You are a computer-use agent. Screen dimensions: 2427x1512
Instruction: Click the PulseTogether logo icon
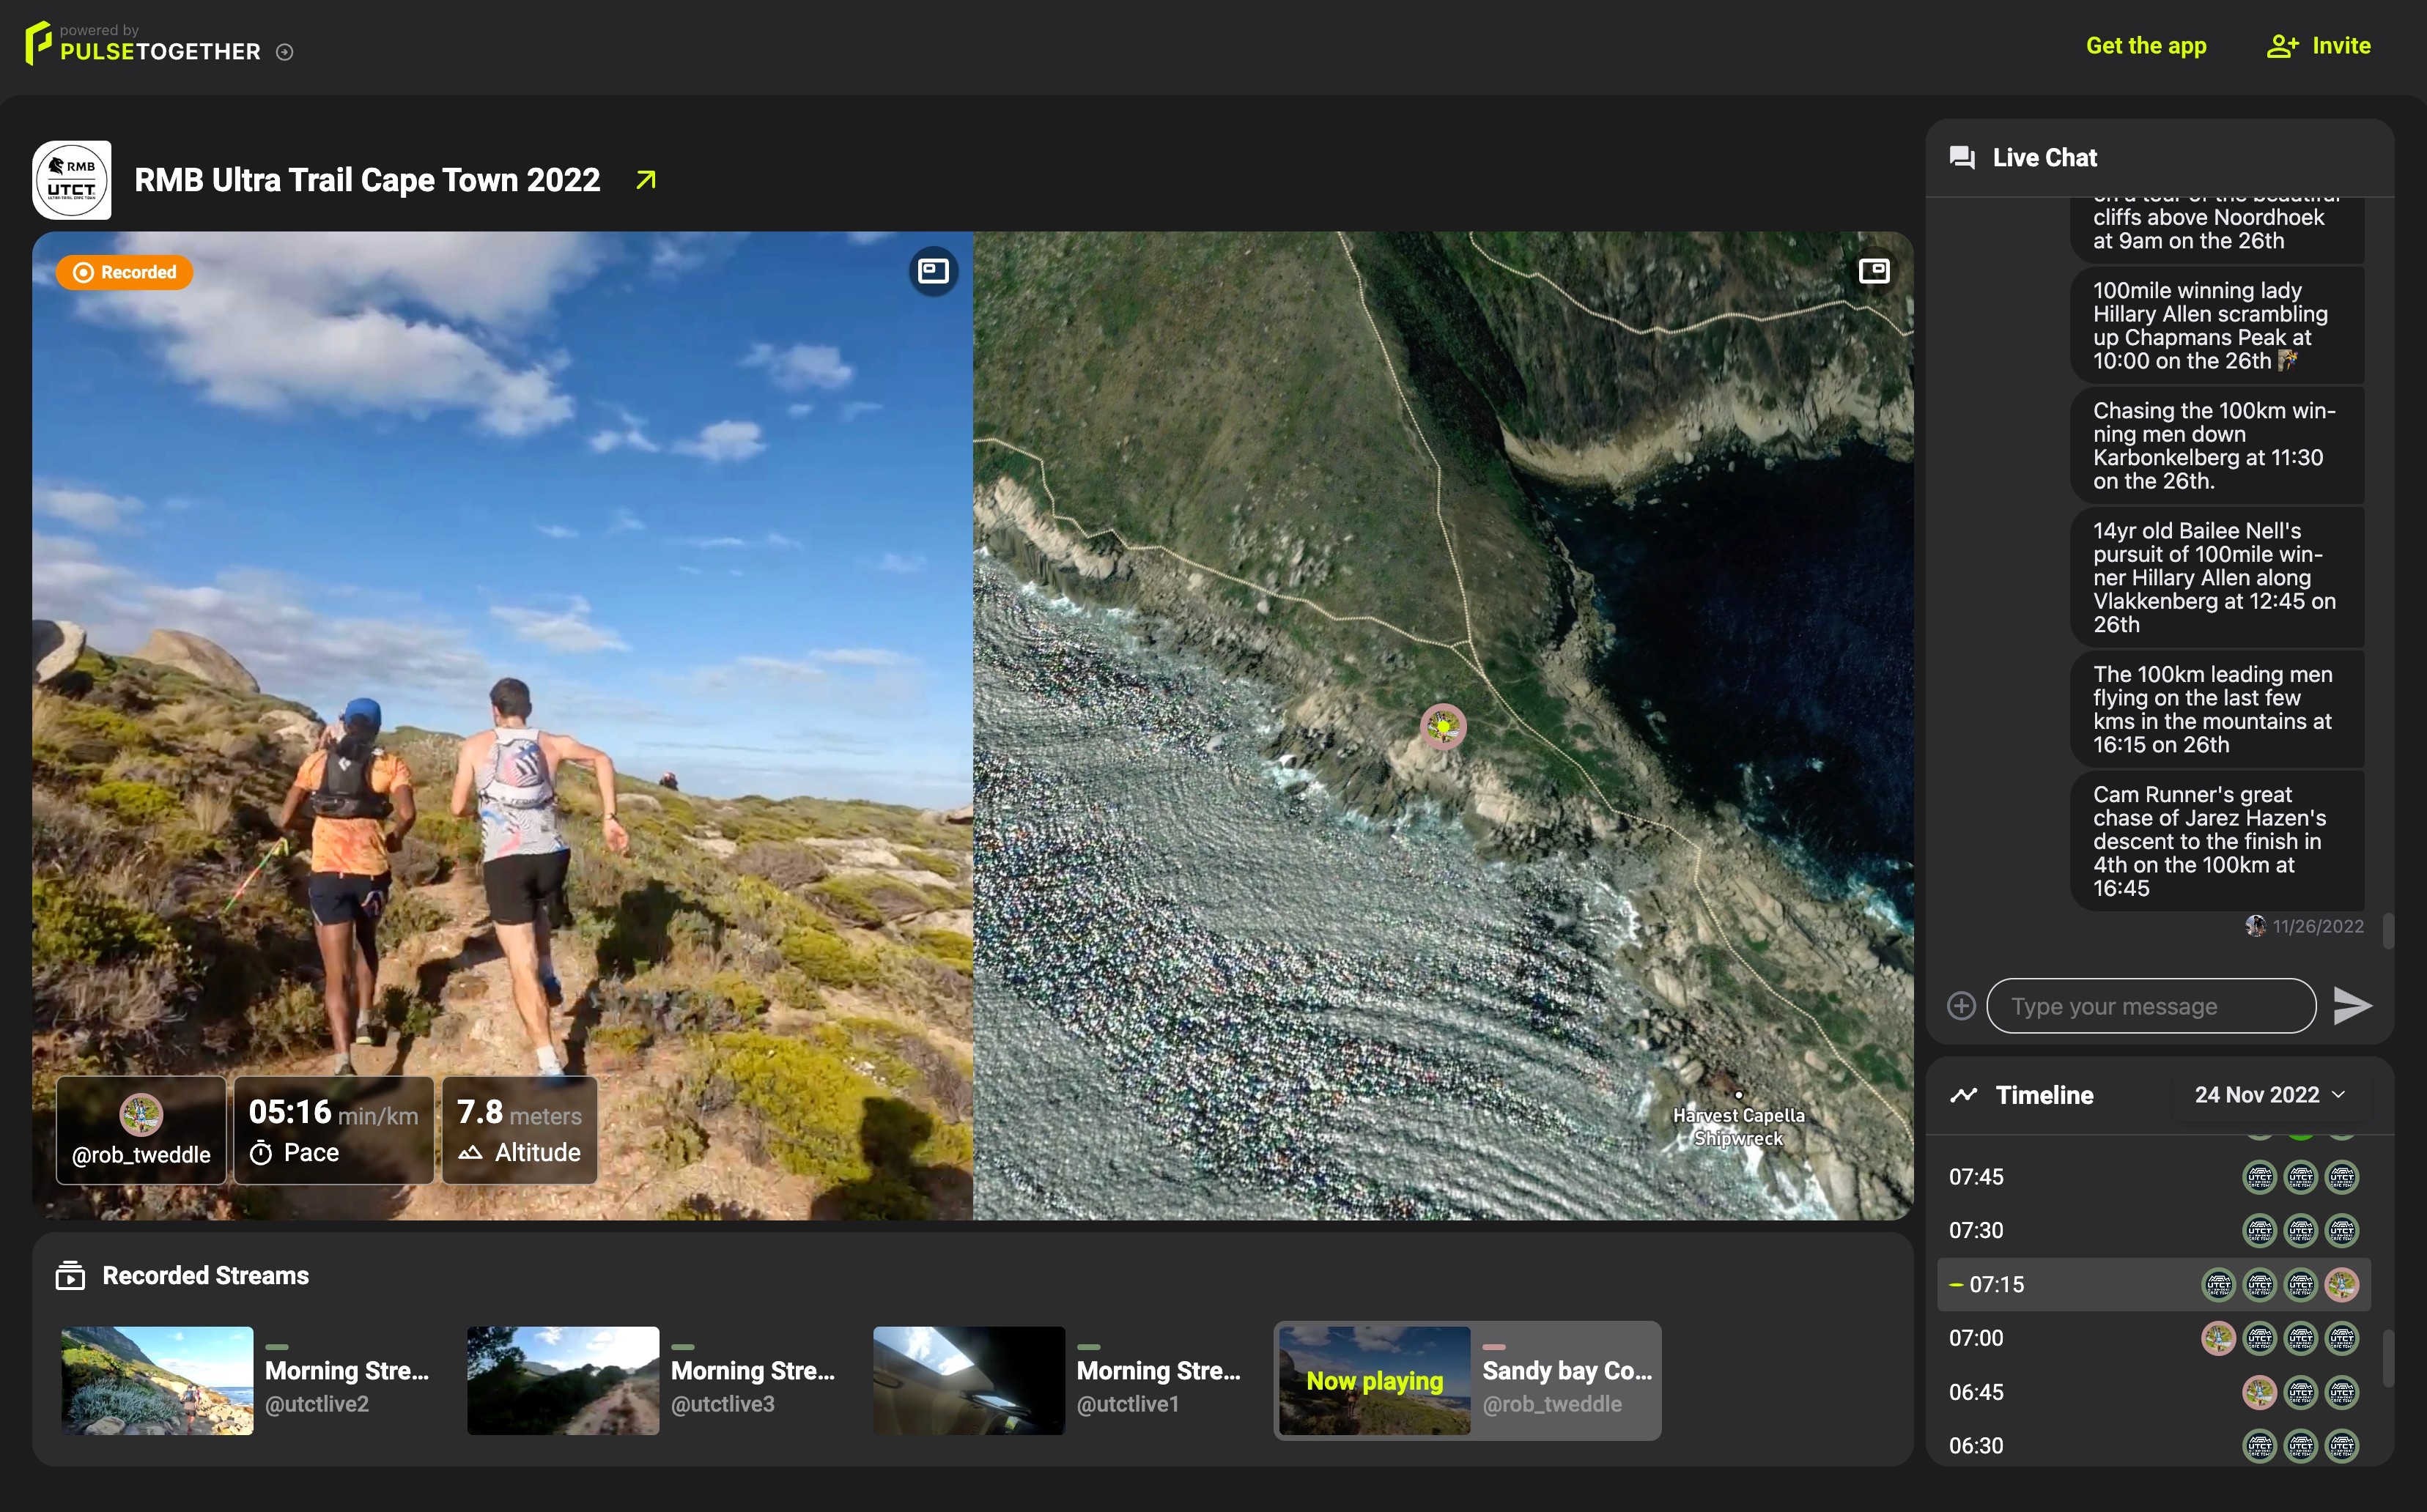click(x=38, y=43)
